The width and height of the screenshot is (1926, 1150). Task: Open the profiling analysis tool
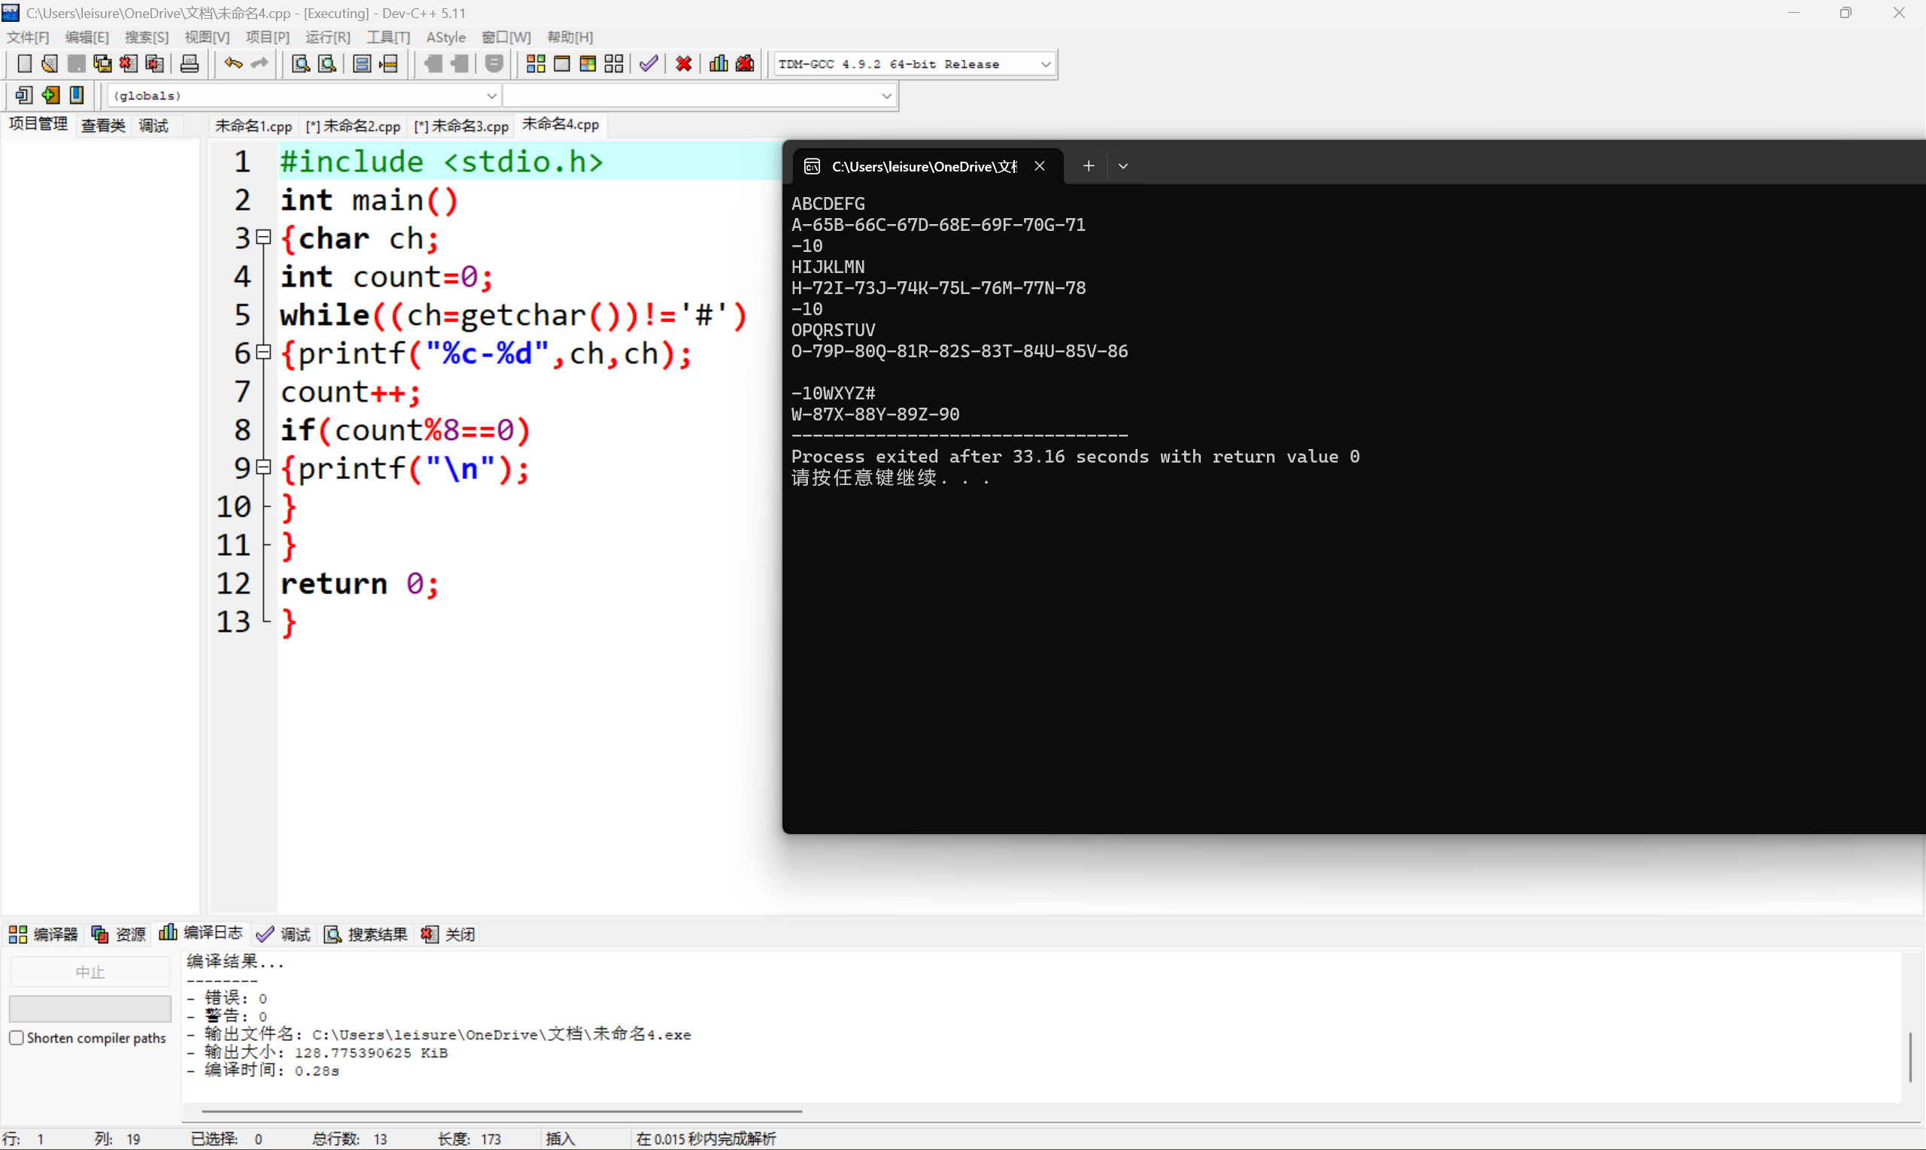[718, 63]
